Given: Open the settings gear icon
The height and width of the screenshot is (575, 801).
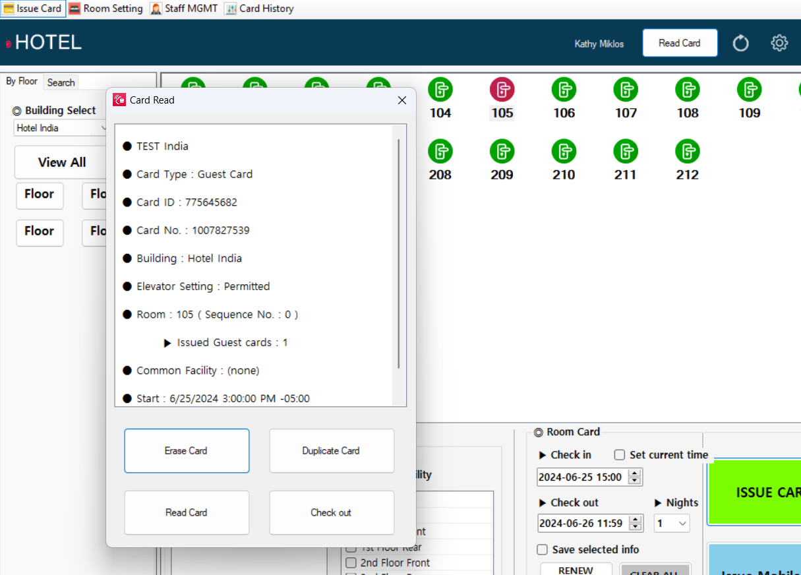Looking at the screenshot, I should click(779, 44).
